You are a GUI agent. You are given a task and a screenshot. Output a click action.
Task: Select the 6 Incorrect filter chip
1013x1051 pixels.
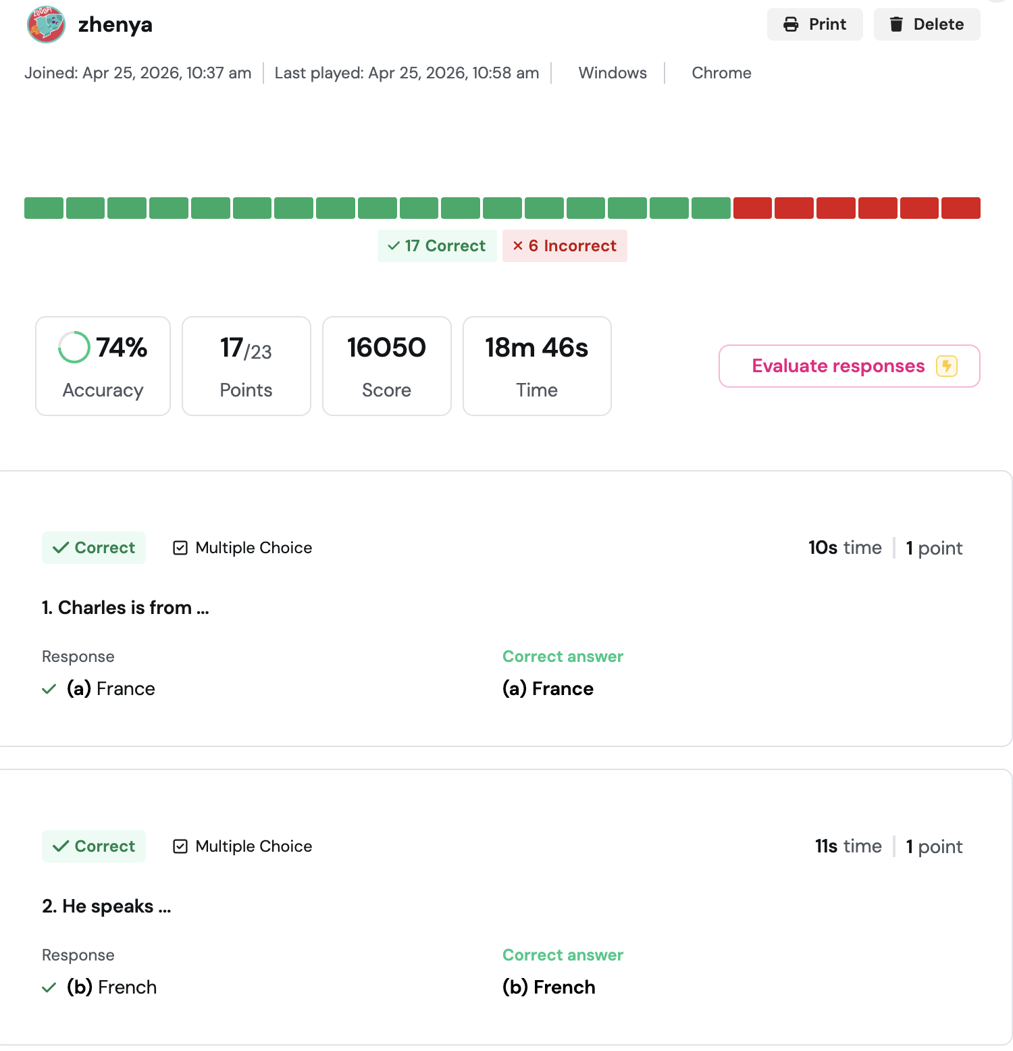click(x=565, y=246)
